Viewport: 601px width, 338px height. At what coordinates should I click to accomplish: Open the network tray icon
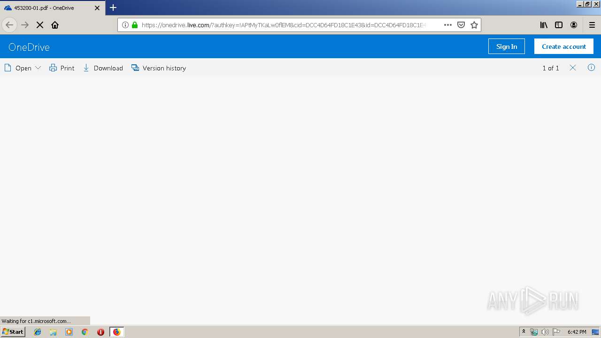pyautogui.click(x=534, y=332)
